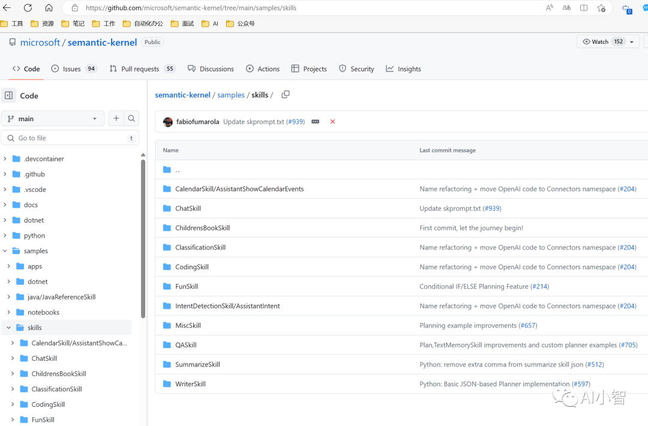This screenshot has height=426, width=648.
Task: Open the main branch dropdown
Action: tap(53, 119)
